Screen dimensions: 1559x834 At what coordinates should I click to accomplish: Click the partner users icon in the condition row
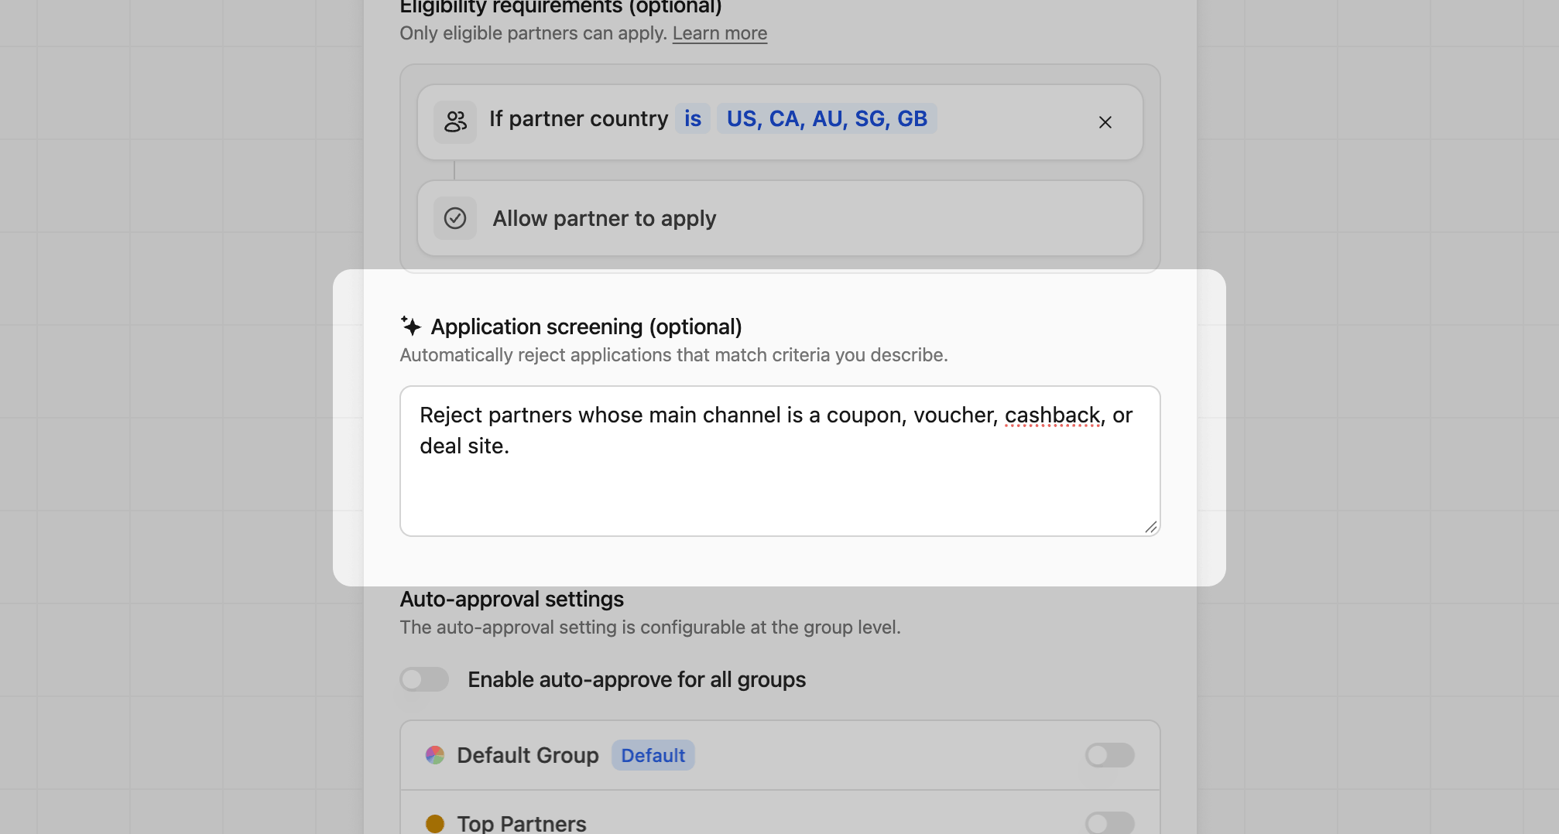coord(455,121)
